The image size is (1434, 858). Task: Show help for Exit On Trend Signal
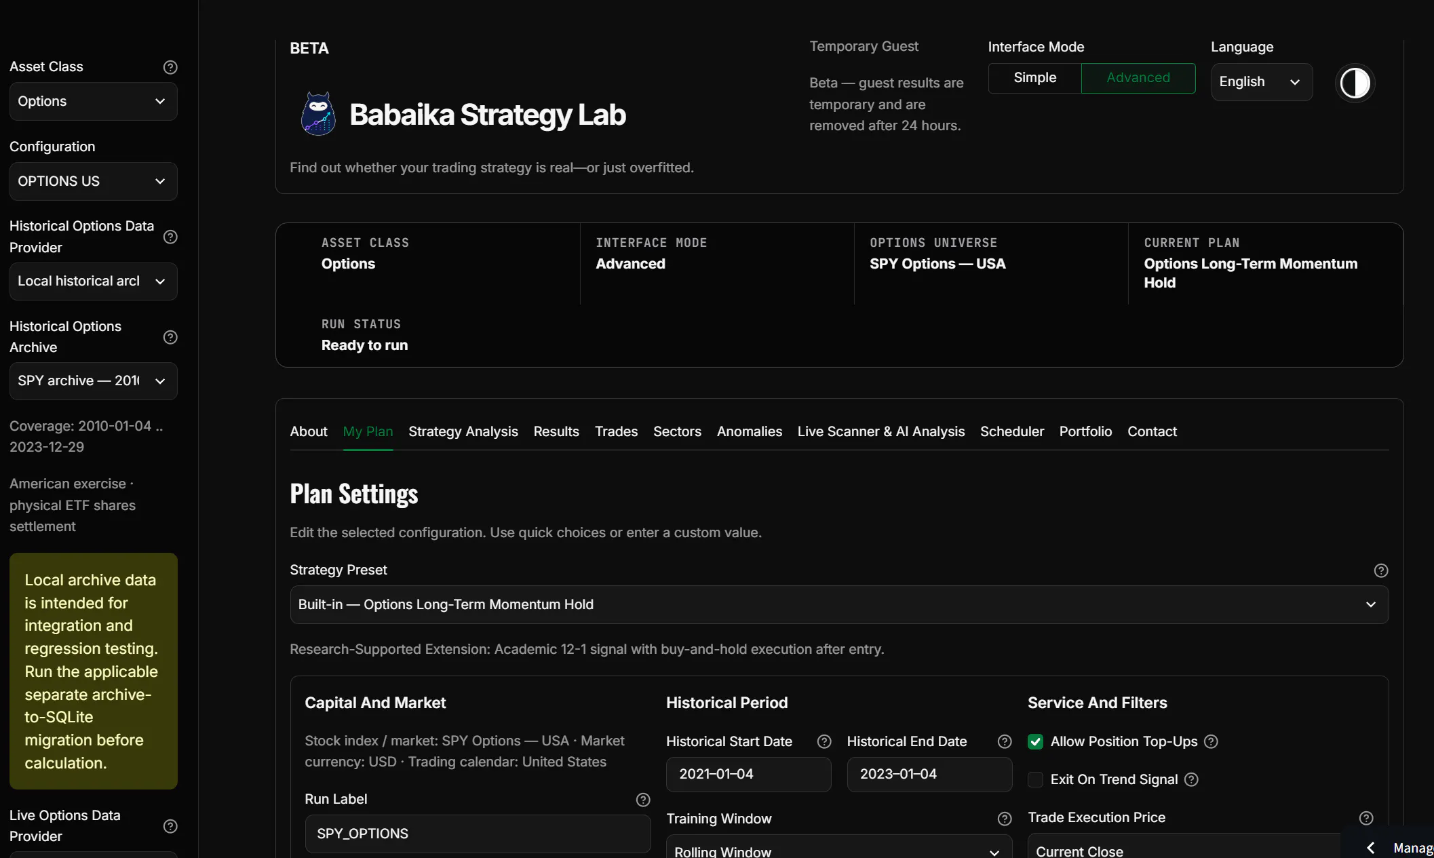1191,780
